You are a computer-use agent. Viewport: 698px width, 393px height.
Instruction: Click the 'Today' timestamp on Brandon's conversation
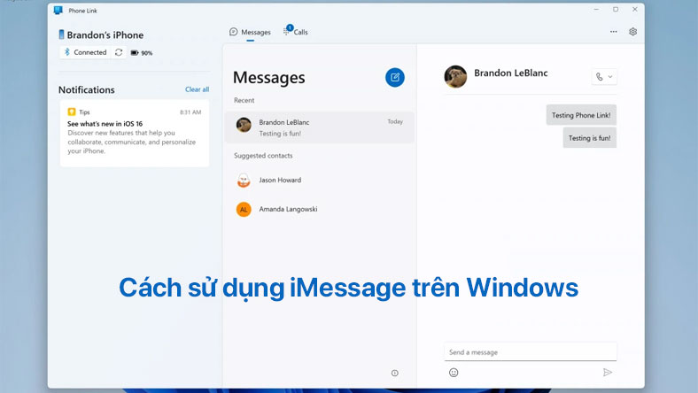pos(395,121)
